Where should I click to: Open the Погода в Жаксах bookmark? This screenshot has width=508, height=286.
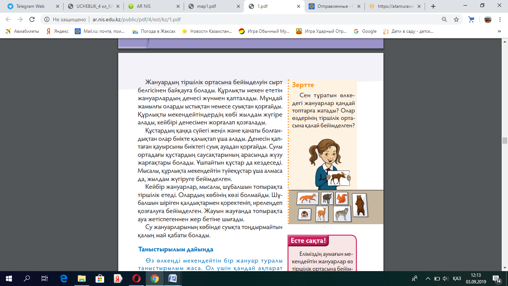154,31
